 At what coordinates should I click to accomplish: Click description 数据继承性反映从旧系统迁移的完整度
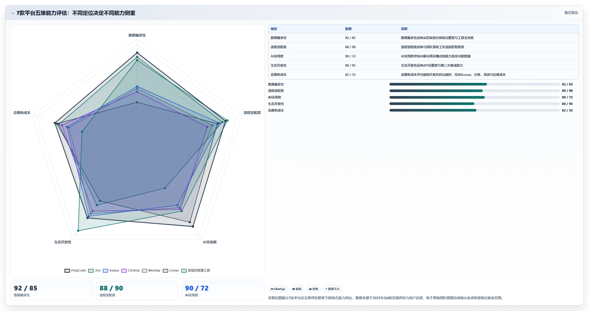coord(437,38)
